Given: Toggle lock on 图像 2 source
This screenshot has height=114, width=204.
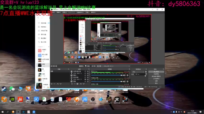Looking at the screenshot, I should (x=88, y=75).
